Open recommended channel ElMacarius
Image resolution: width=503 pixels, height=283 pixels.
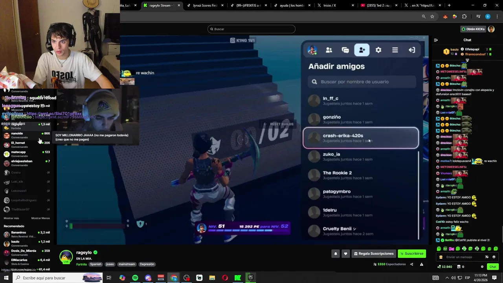[x=27, y=261]
